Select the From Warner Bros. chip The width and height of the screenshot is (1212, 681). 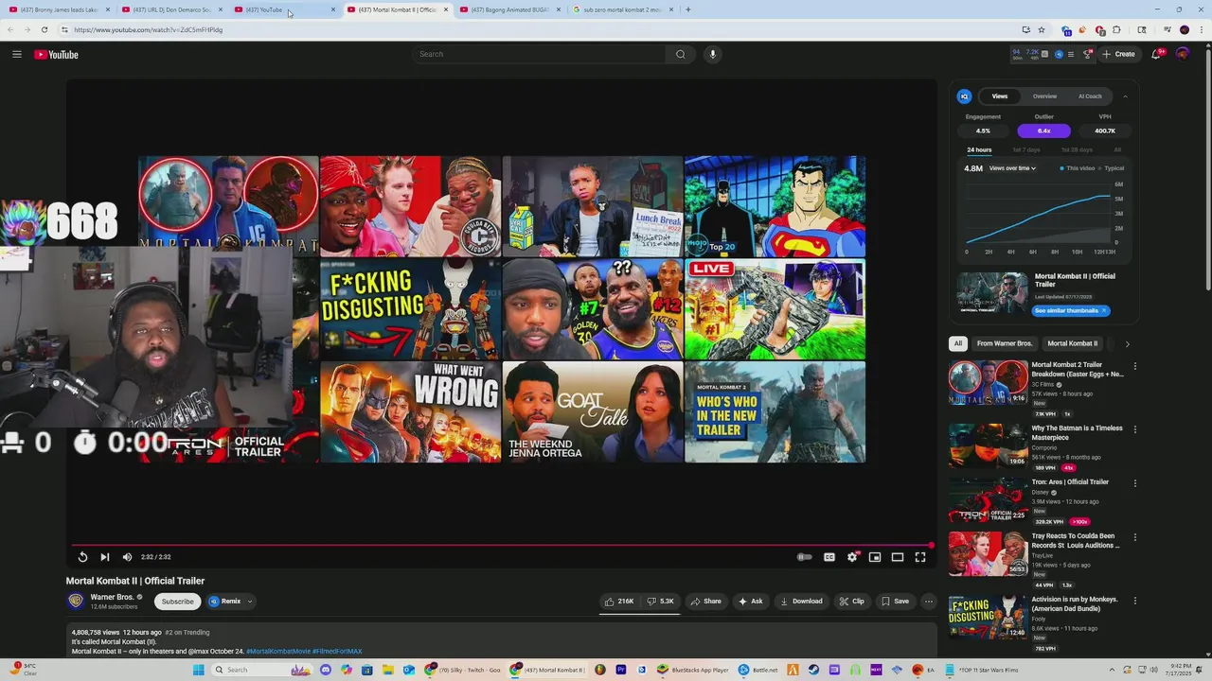1005,343
